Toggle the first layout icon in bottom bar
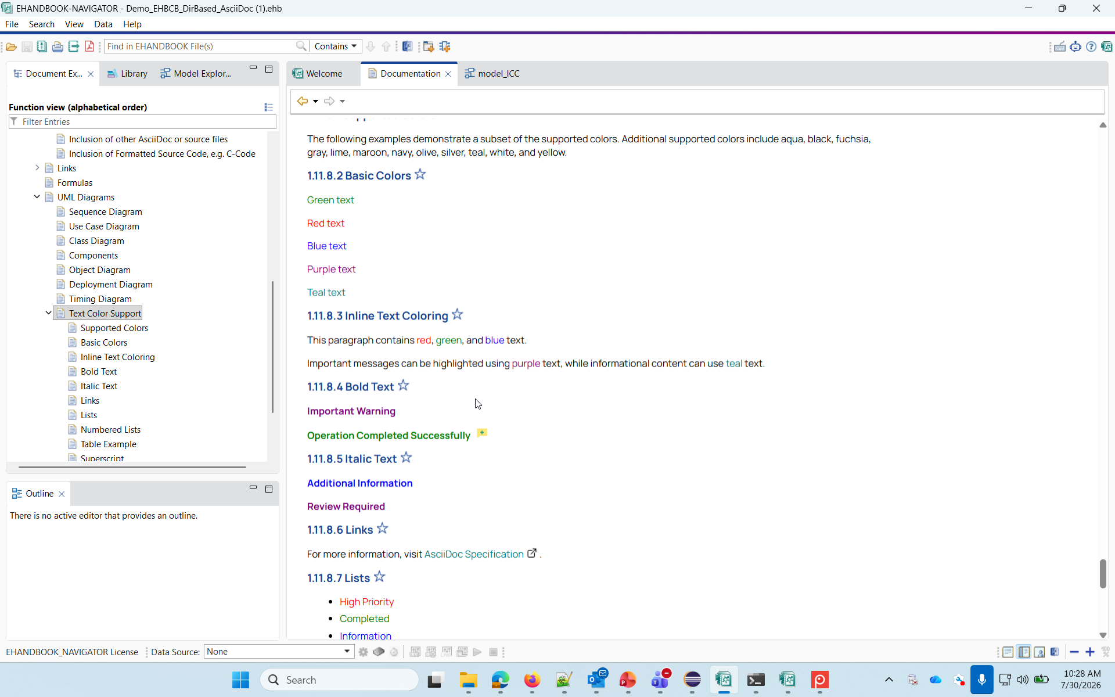 point(1008,652)
